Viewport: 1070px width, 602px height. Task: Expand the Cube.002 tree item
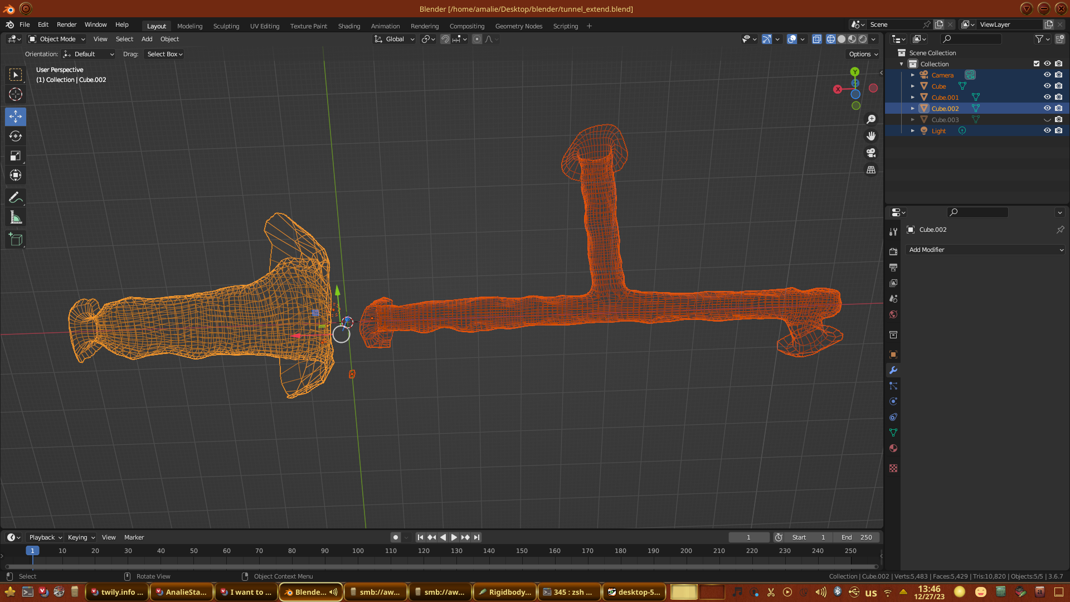point(913,109)
